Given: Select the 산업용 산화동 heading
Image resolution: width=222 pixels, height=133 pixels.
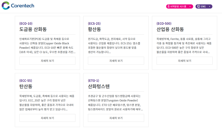Looking at the screenshot, I should coord(170,29).
